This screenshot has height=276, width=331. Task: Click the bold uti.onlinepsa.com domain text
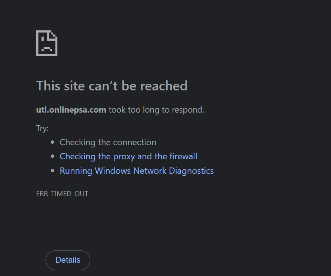[71, 110]
